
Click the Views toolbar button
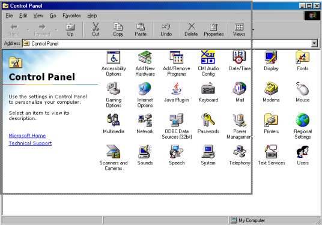click(239, 30)
